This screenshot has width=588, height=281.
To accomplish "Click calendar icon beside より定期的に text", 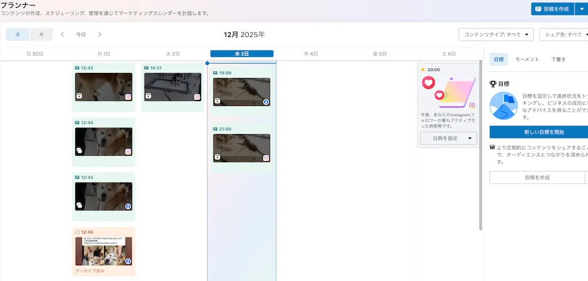I will [x=492, y=147].
